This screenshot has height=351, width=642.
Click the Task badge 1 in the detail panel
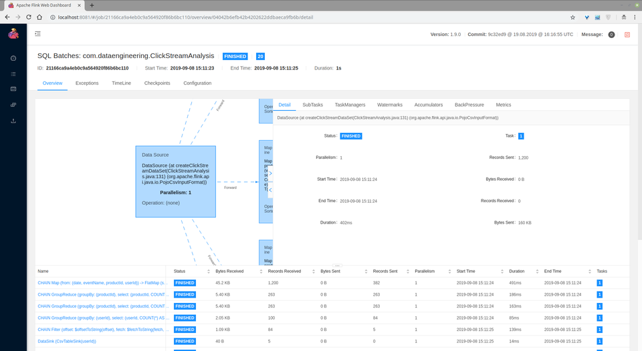521,136
